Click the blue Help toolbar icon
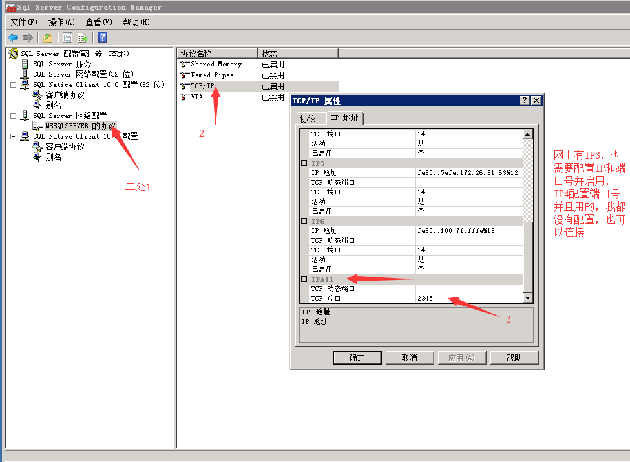The height and width of the screenshot is (462, 630). click(x=103, y=37)
